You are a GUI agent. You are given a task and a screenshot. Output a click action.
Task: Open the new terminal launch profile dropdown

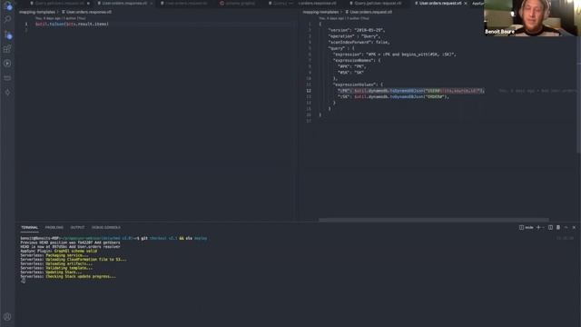[x=543, y=227]
